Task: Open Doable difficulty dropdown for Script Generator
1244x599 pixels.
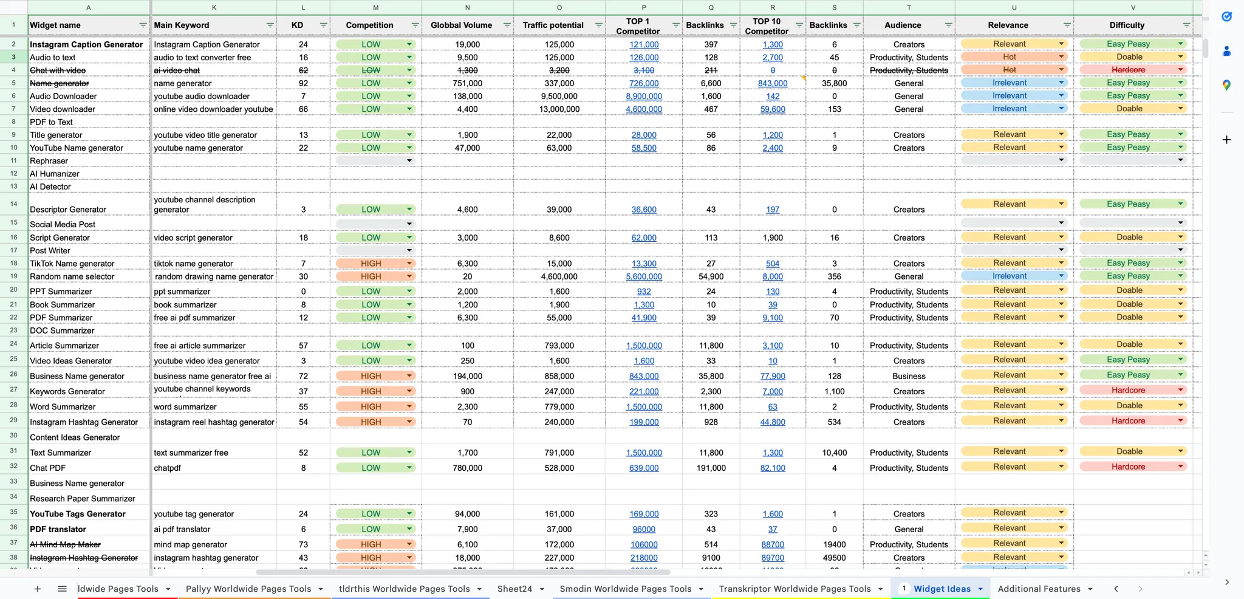Action: [x=1180, y=237]
